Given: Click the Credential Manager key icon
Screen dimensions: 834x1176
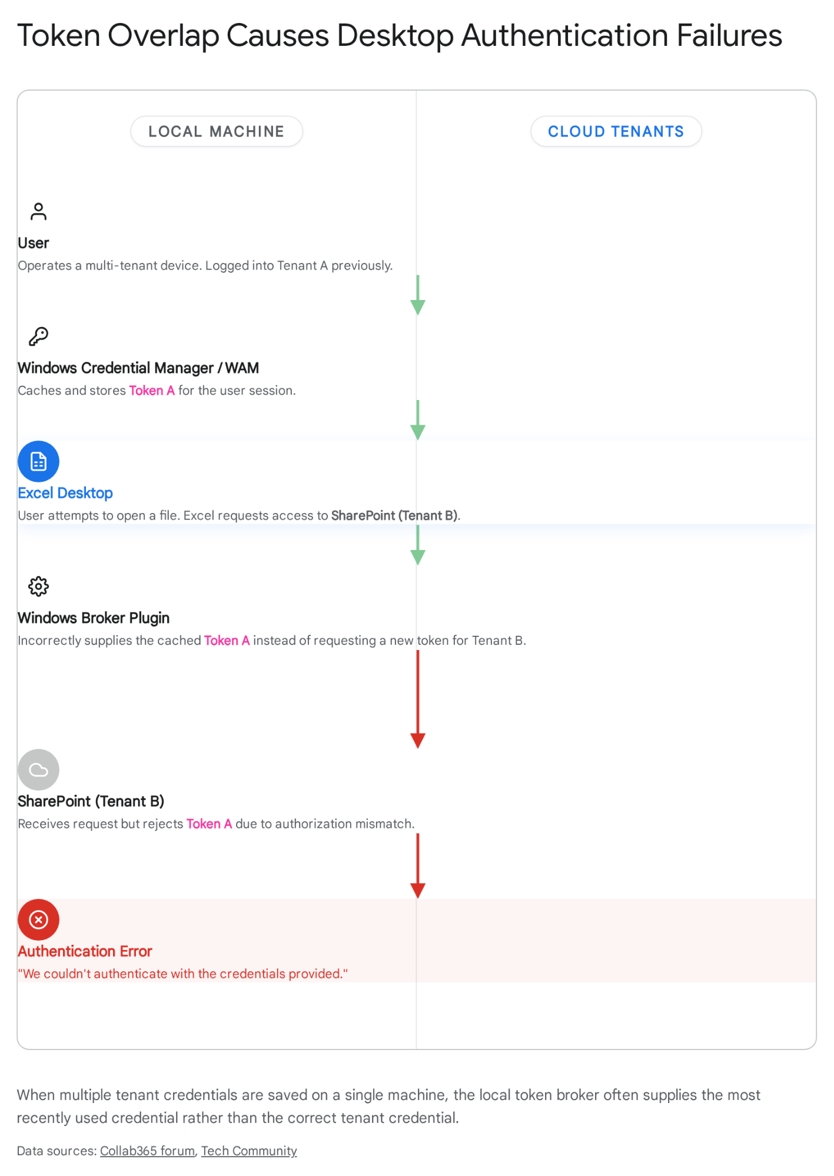Looking at the screenshot, I should pyautogui.click(x=39, y=337).
